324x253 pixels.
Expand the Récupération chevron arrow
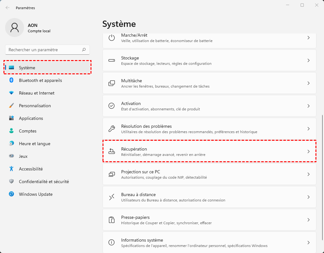(x=308, y=151)
